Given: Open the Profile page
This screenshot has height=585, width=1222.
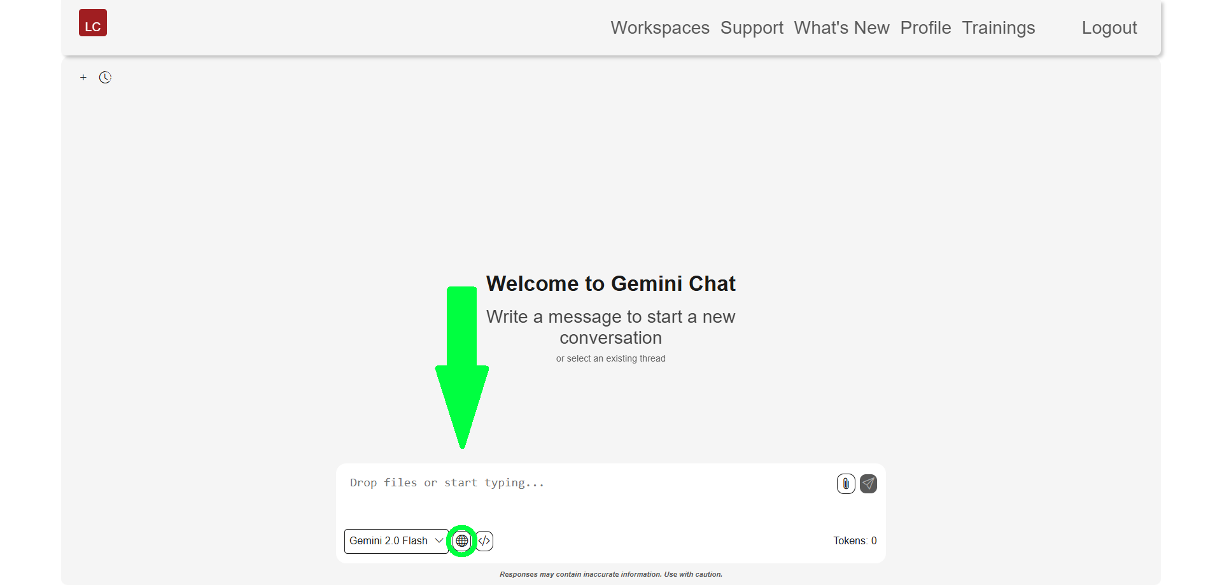Looking at the screenshot, I should pos(925,28).
